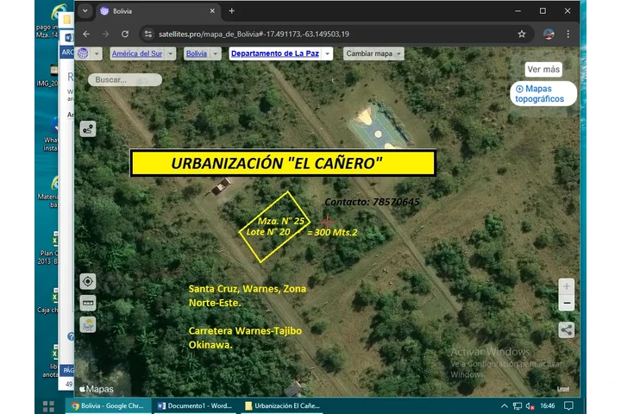Switch to Documento1 - Word taskbar item
Viewport: 621px width, 414px height.
pyautogui.click(x=195, y=405)
